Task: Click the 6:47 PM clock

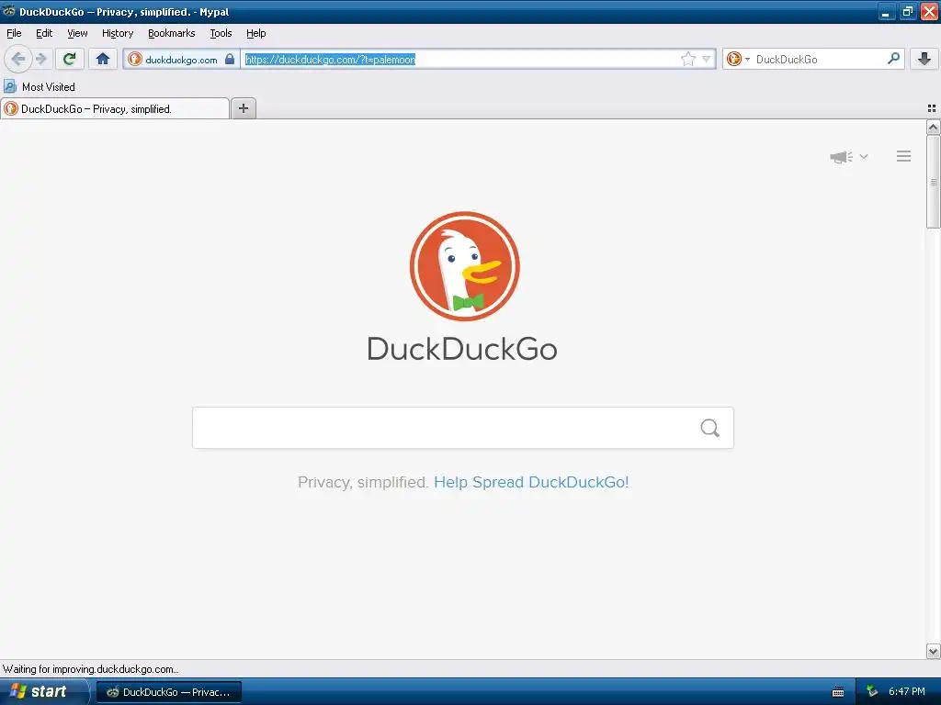Action: click(907, 692)
